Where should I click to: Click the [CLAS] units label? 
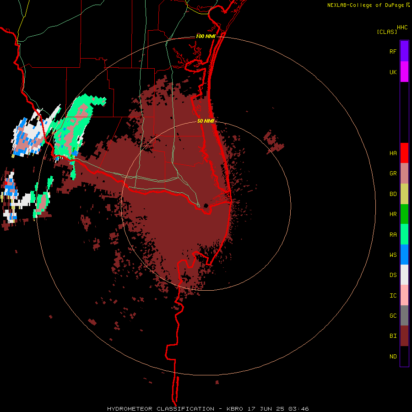[x=387, y=32]
